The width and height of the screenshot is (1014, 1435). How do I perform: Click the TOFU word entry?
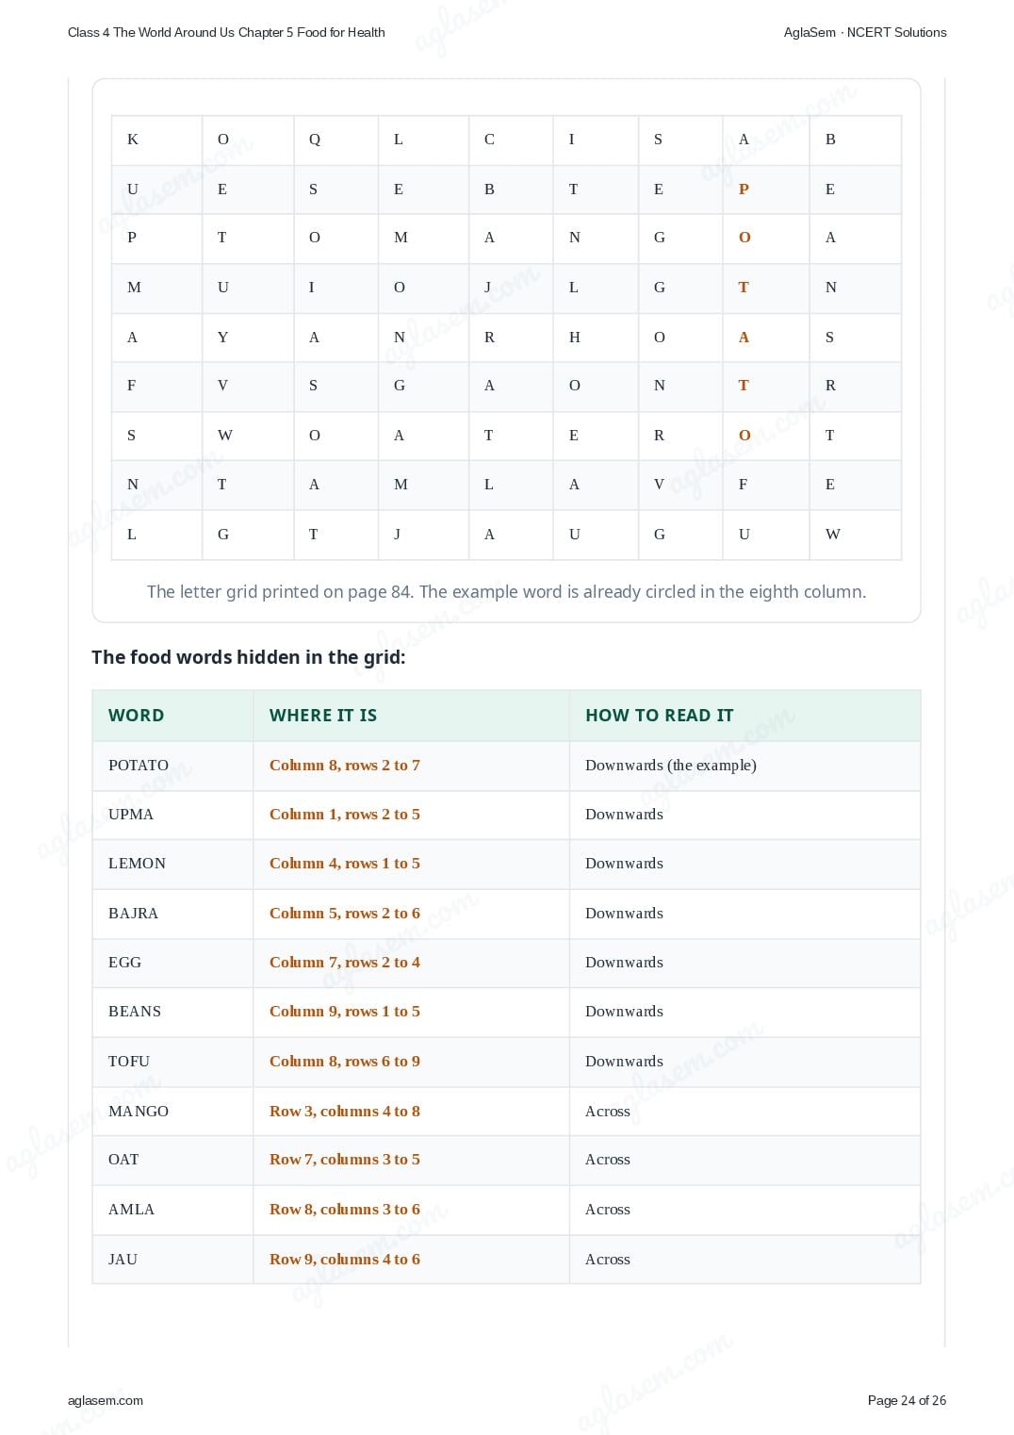click(129, 1062)
